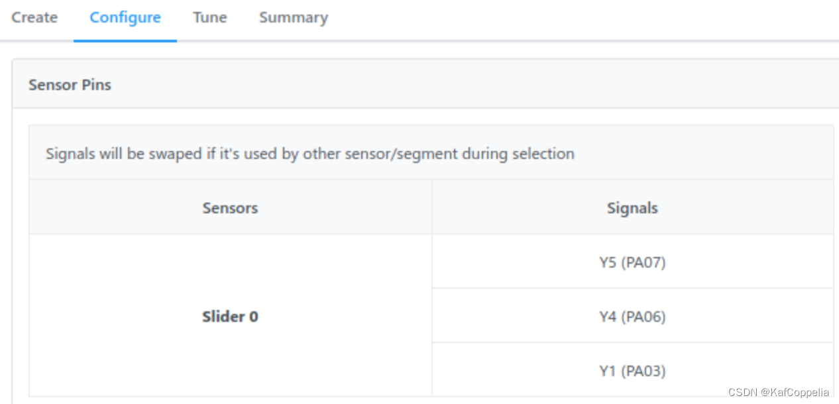Screen dimensions: 839x404
Task: Click the signals swap notice text
Action: pyautogui.click(x=309, y=154)
